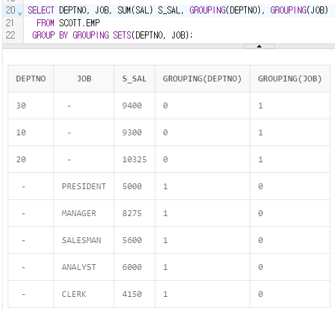335x311 pixels.
Task: Click SCOTT.EMP in the FROM clause
Action: pyautogui.click(x=80, y=23)
